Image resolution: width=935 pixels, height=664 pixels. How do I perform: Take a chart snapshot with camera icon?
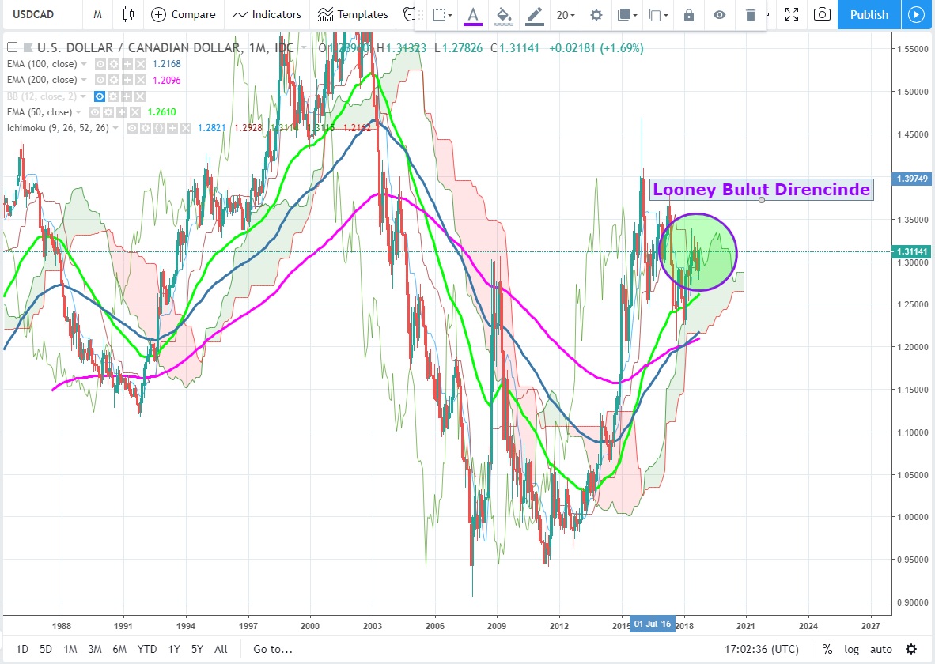[x=823, y=14]
